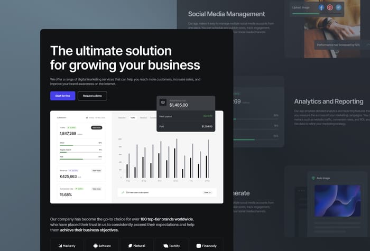The width and height of the screenshot is (370, 251).
Task: Select the Traffic tab above the chart
Action: click(133, 117)
